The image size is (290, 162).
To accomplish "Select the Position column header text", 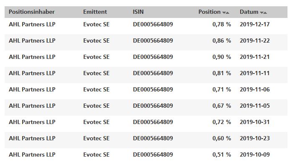I will pos(209,12).
